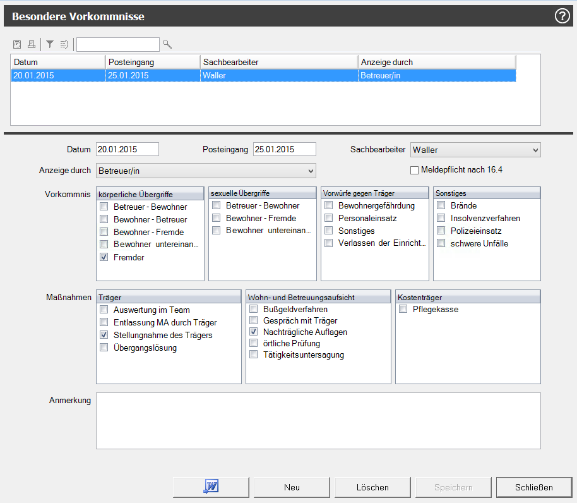
Task: Toggle the Pflegekasse checkbox
Action: click(x=403, y=309)
